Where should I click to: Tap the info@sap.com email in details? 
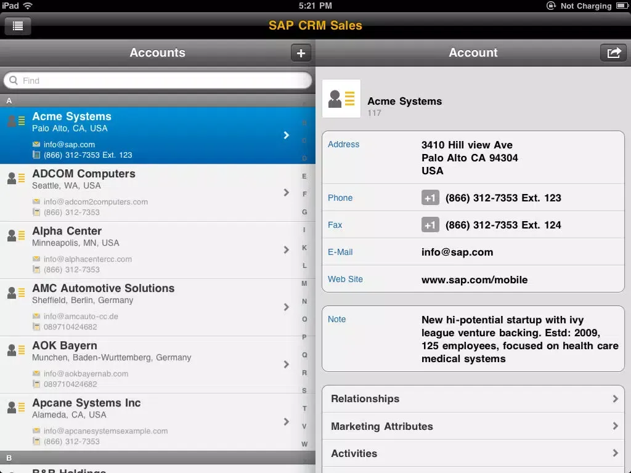tap(457, 252)
